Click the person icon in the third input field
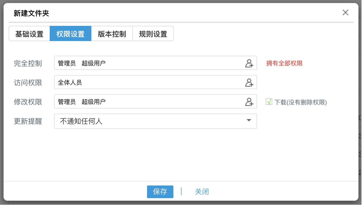Image resolution: width=362 pixels, height=205 pixels. pyautogui.click(x=250, y=101)
